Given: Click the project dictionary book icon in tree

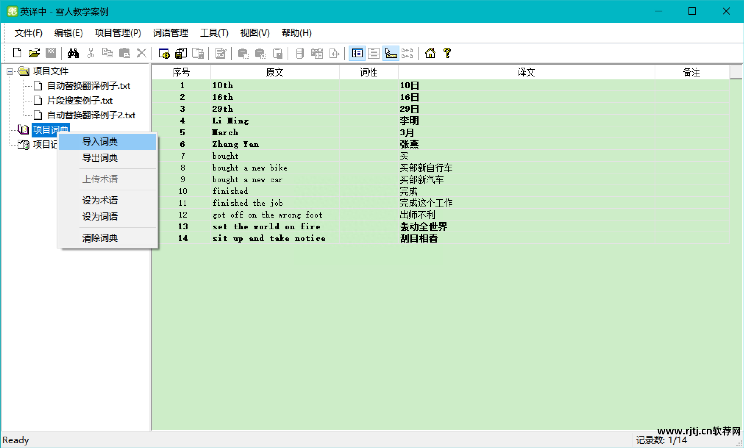Looking at the screenshot, I should (23, 129).
